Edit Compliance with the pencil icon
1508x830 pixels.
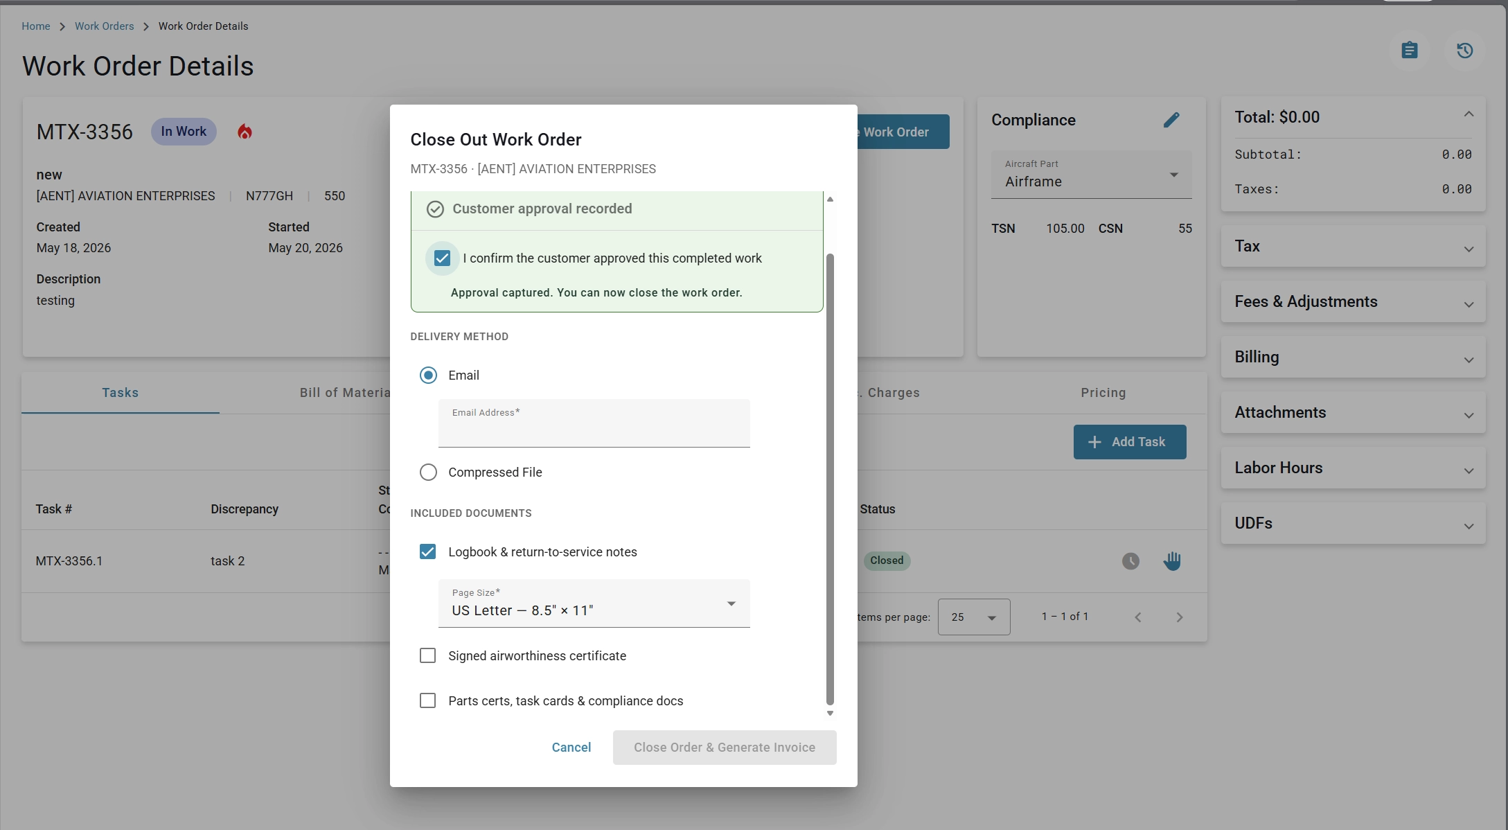point(1171,120)
